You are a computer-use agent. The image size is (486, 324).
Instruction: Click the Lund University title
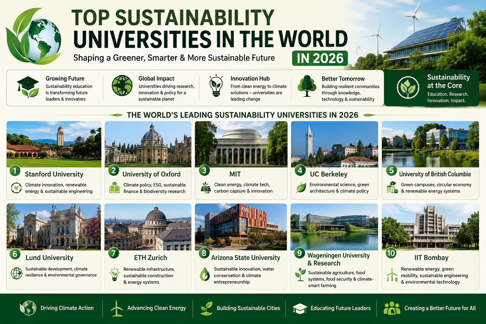49,258
